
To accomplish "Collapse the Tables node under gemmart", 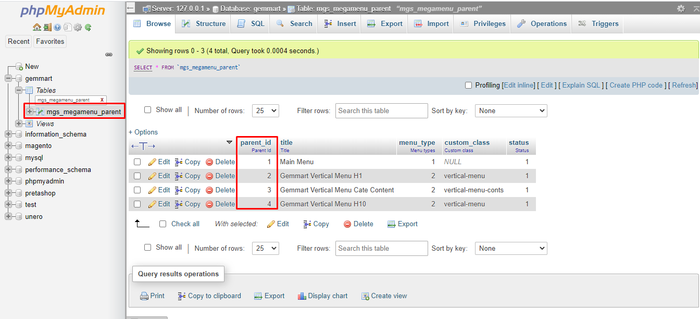I will (x=19, y=90).
